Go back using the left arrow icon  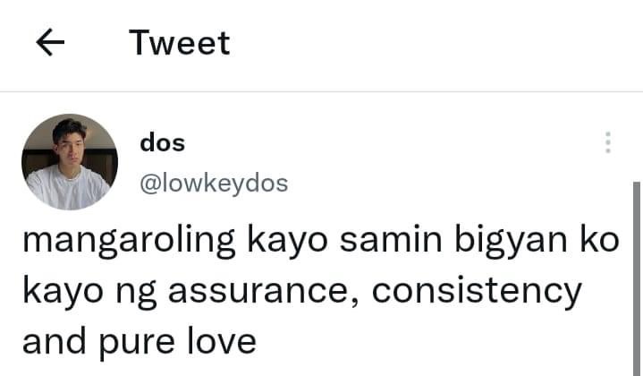[x=50, y=42]
